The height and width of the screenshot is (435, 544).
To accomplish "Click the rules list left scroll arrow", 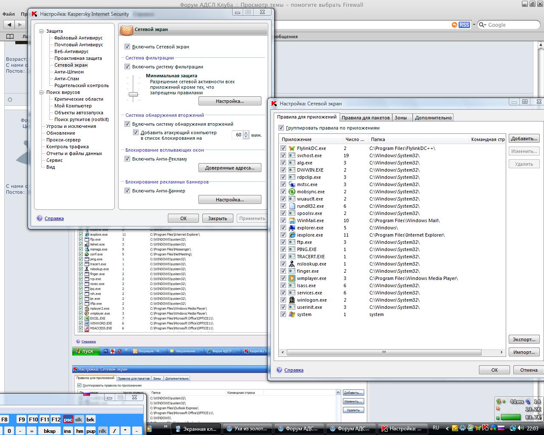I will tap(283, 352).
